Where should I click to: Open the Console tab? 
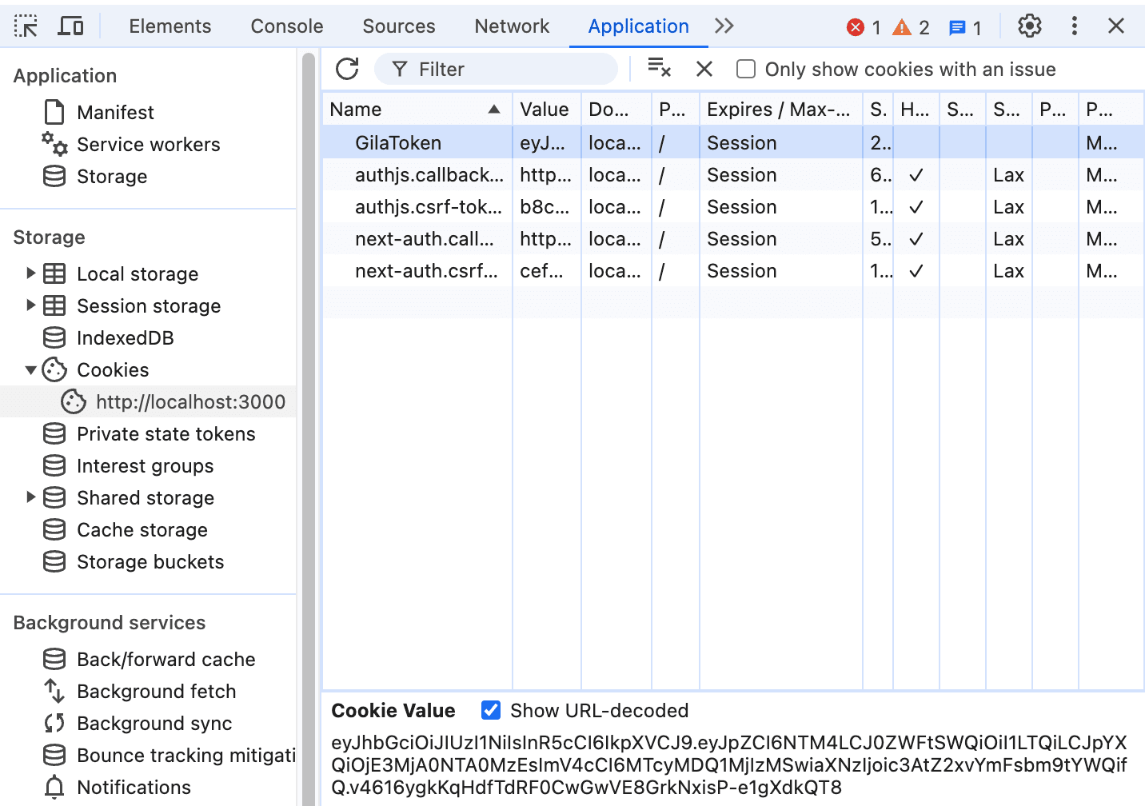click(x=286, y=26)
